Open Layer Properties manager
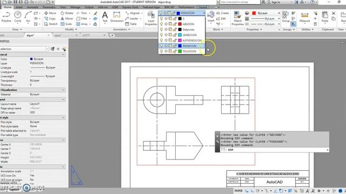Screen dimensions: 346x194 pos(151,18)
